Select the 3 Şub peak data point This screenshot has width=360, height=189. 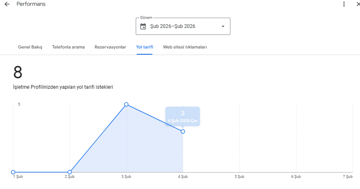coord(126,104)
